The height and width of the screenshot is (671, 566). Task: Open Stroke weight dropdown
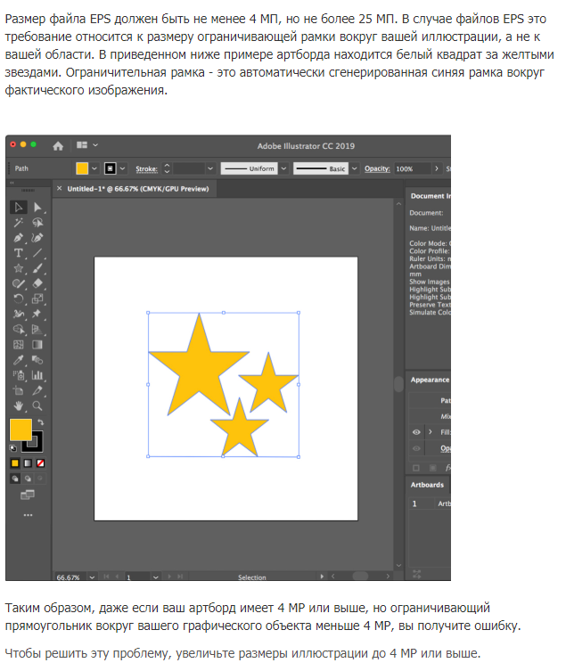210,168
